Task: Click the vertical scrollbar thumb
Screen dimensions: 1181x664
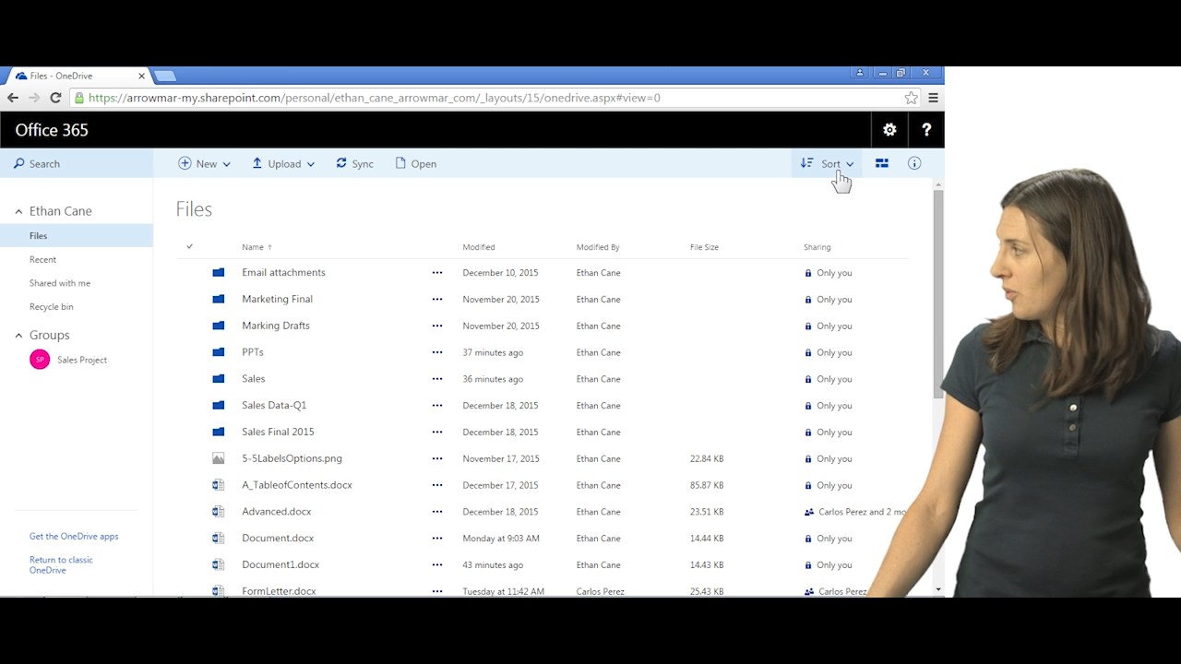Action: [x=938, y=295]
